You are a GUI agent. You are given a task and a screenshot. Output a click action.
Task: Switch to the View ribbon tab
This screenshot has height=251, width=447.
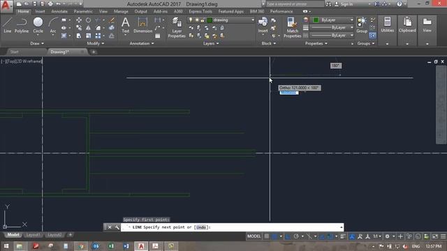pyautogui.click(x=103, y=11)
